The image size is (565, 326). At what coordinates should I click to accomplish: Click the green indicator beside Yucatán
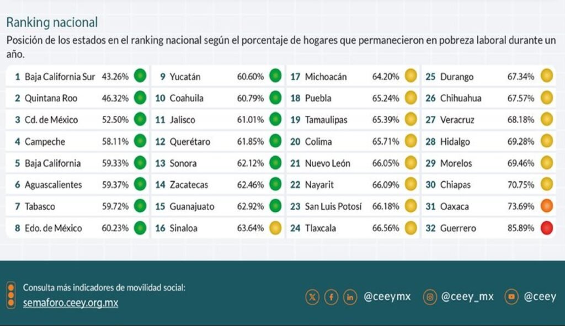(x=275, y=77)
